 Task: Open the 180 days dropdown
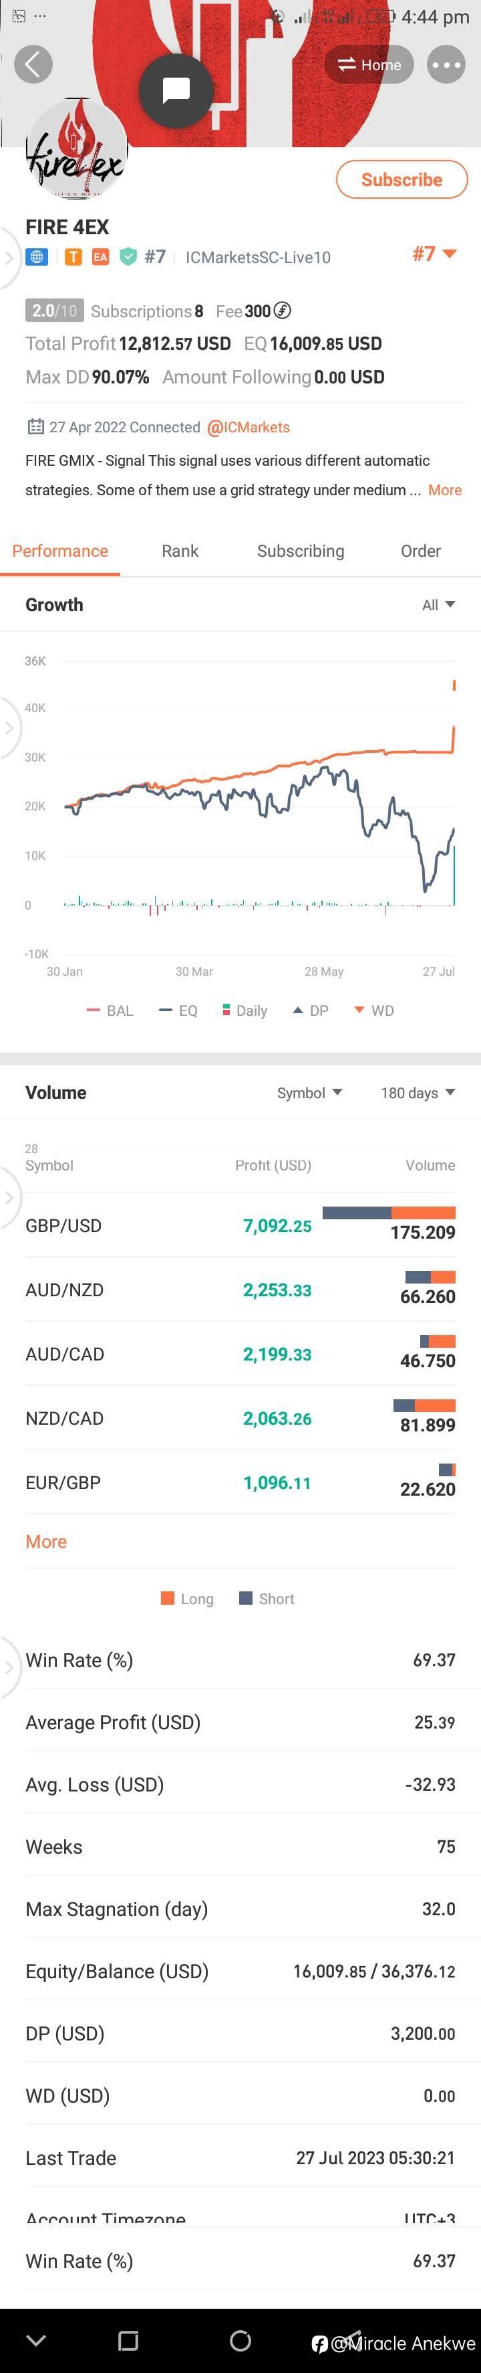point(418,1093)
